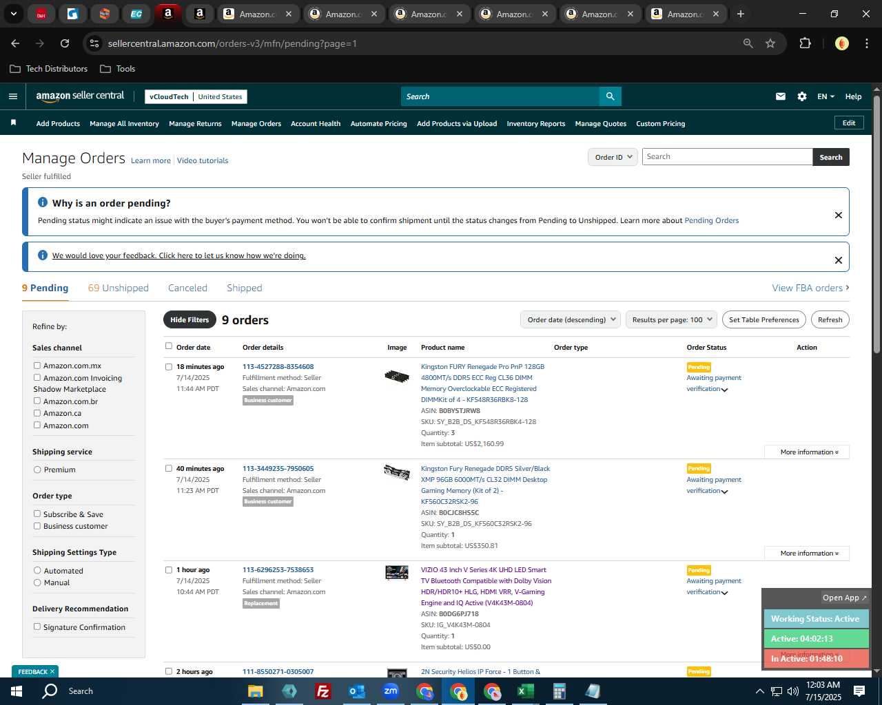Open Account Health in nav bar

(316, 124)
